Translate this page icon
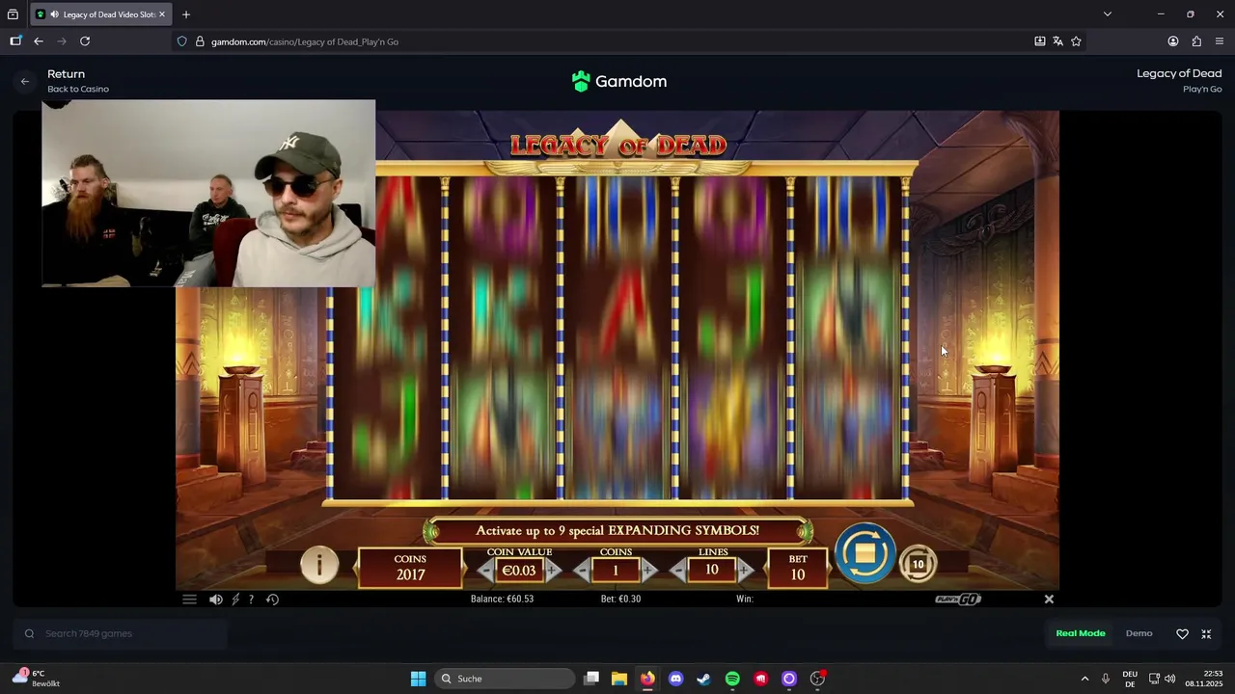The height and width of the screenshot is (694, 1235). point(1057,41)
